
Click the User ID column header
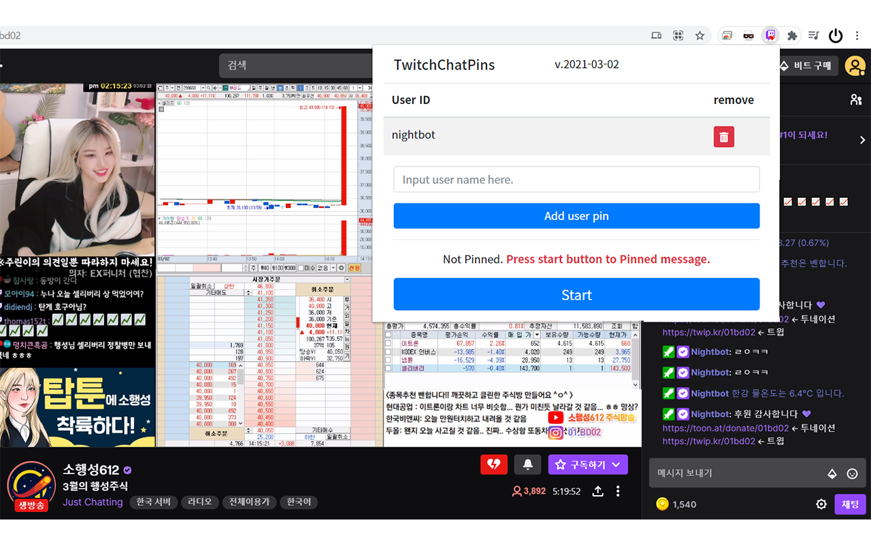coord(411,100)
